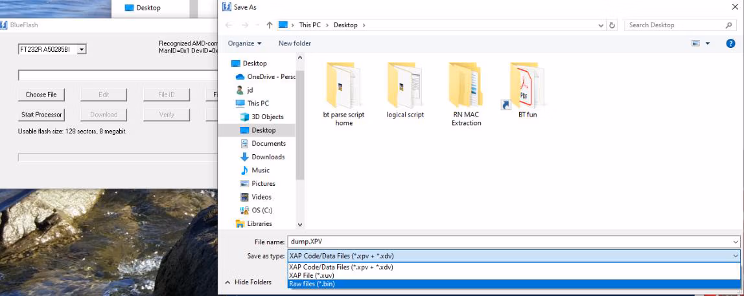Open the 'logical script' folder icon
The height and width of the screenshot is (296, 744).
[x=405, y=86]
